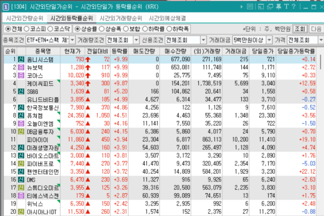The width and height of the screenshot is (324, 216).
Task: Click the 신 badge next to 퓨쳐켐
Action: (x=21, y=116)
